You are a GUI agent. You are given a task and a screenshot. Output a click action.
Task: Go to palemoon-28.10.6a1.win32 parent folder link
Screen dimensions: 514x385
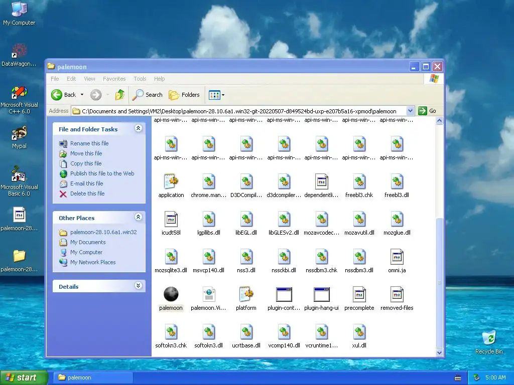point(103,232)
